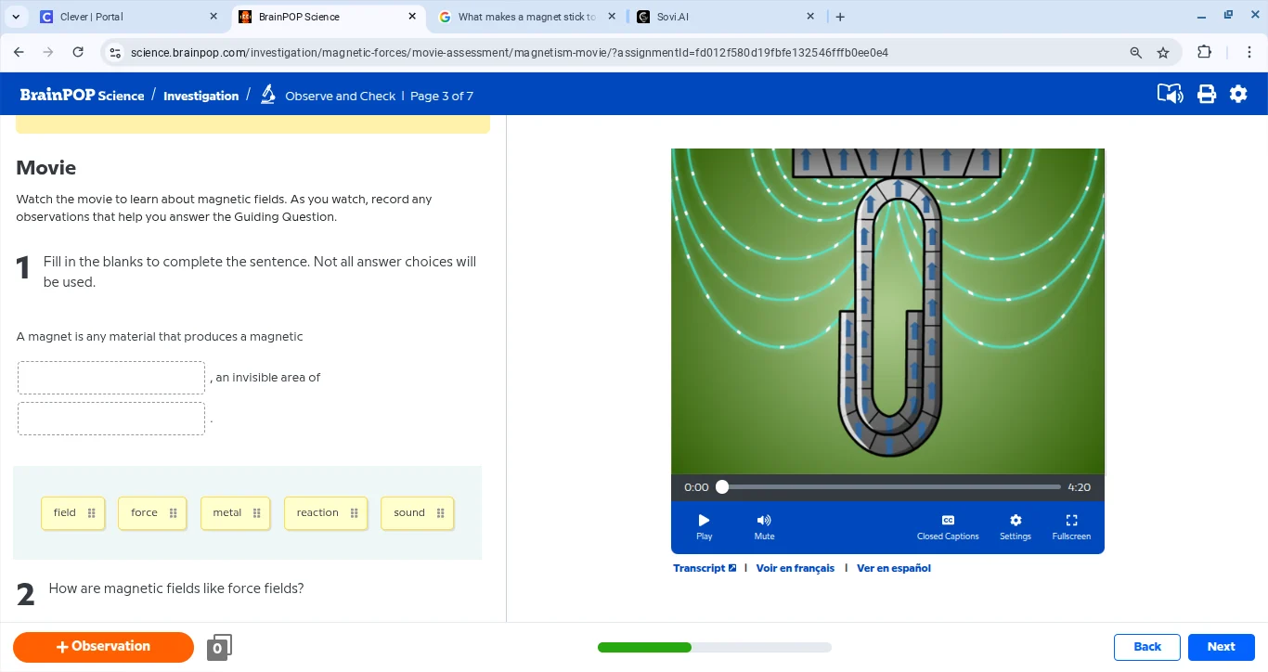Open BrainPOP settings gear in header
Image resolution: width=1268 pixels, height=672 pixels.
(1238, 95)
